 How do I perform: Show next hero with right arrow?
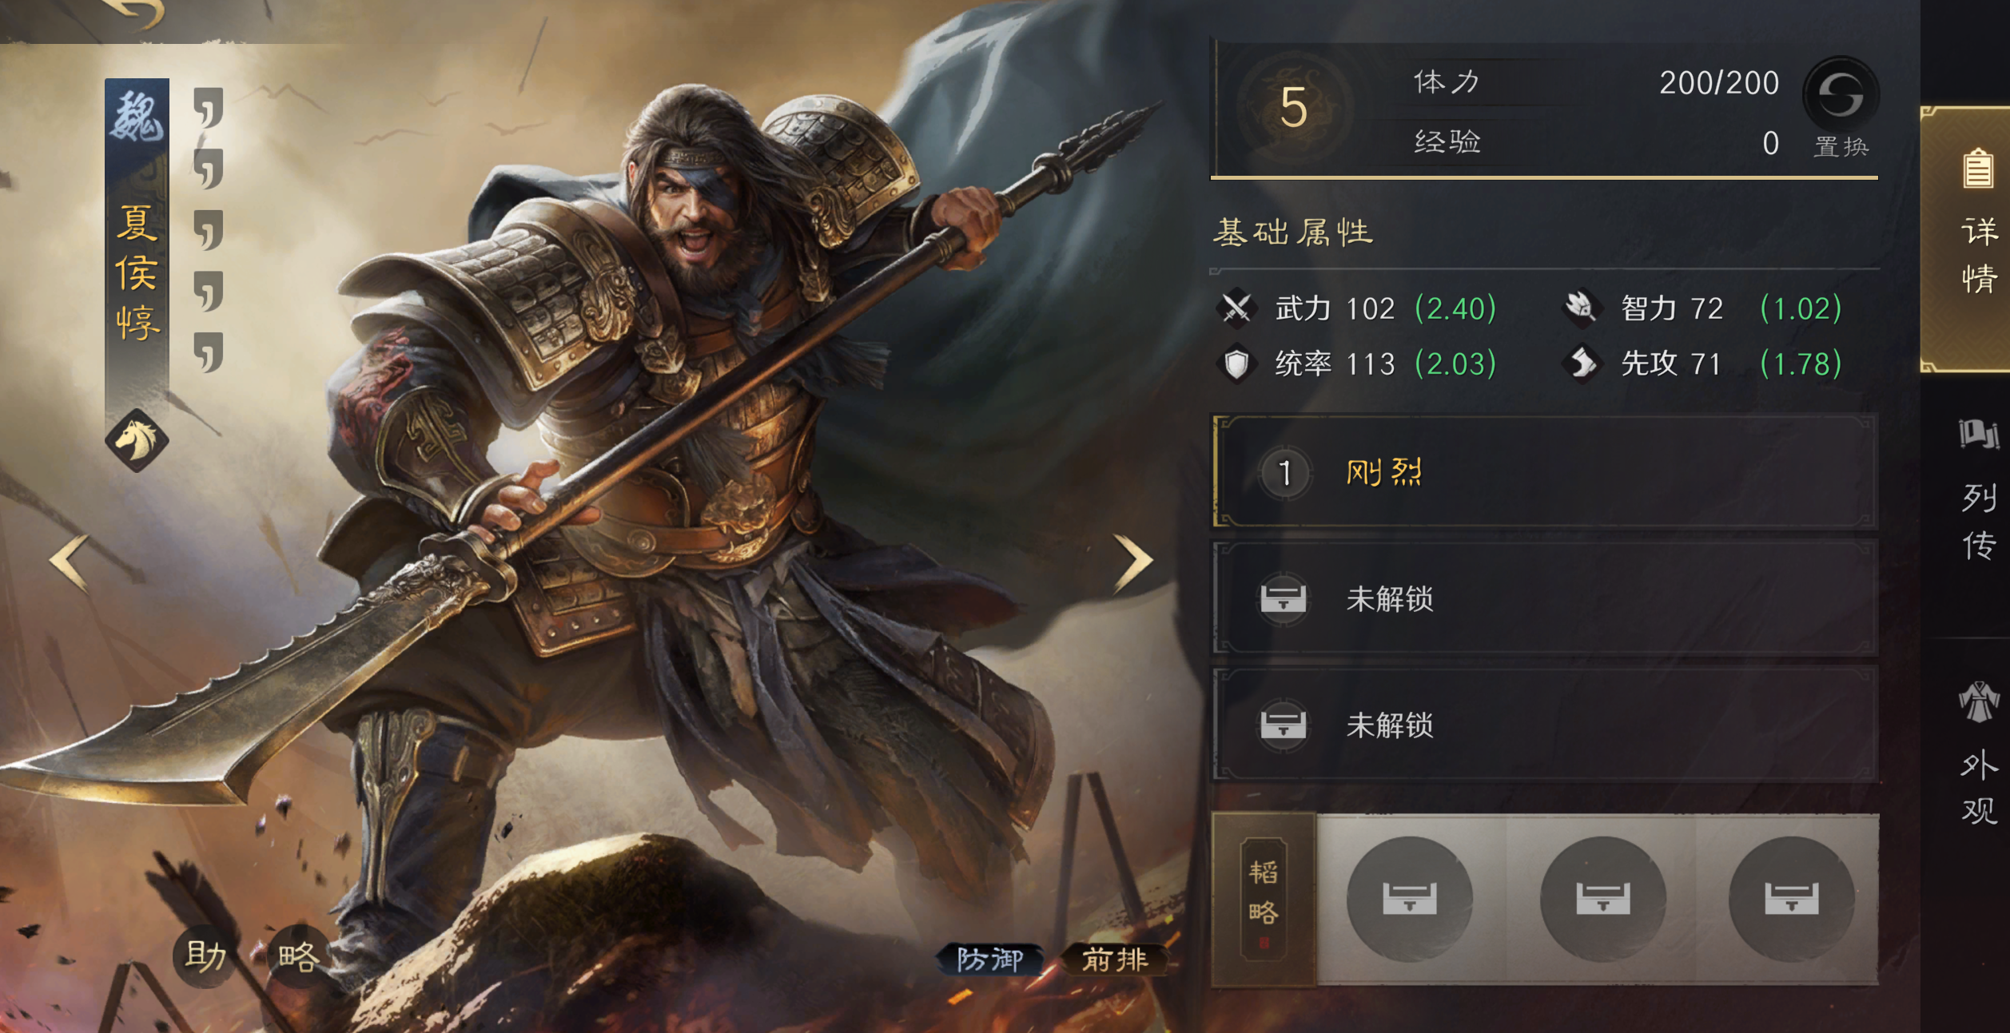tap(1133, 562)
